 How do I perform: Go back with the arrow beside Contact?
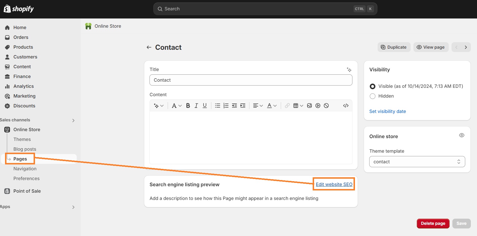[149, 48]
